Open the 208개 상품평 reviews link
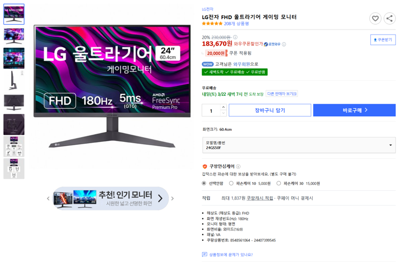 [x=236, y=24]
